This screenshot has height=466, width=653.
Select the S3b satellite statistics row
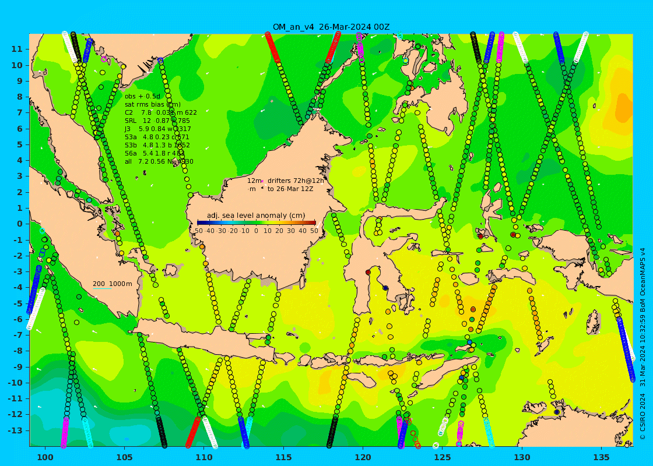157,145
